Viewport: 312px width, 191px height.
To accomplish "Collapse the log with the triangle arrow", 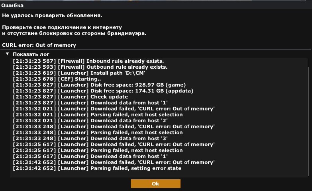I will tap(7, 54).
